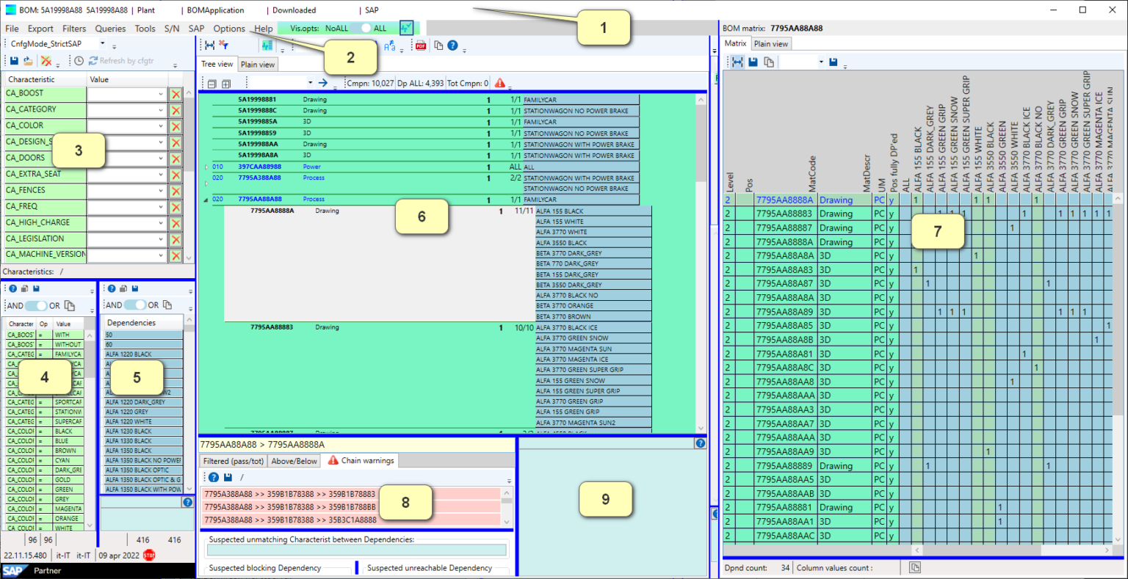This screenshot has width=1128, height=579.
Task: Select the chain warning ending 359B1B788BB
Action: [351, 506]
